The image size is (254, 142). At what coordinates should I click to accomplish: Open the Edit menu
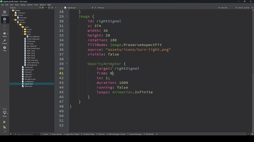click(7, 5)
